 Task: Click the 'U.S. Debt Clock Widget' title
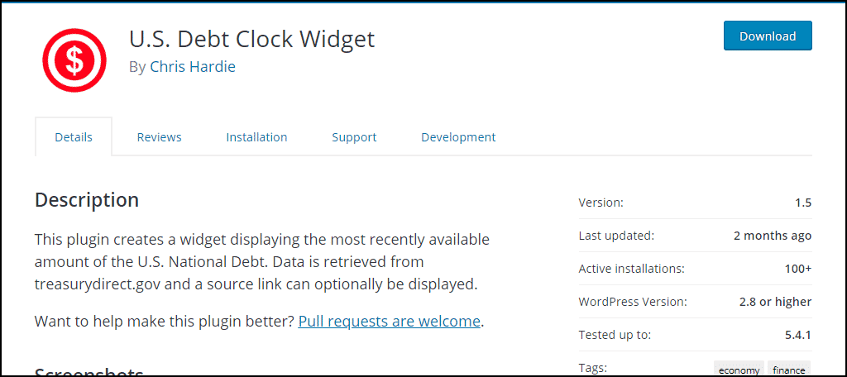pos(251,39)
